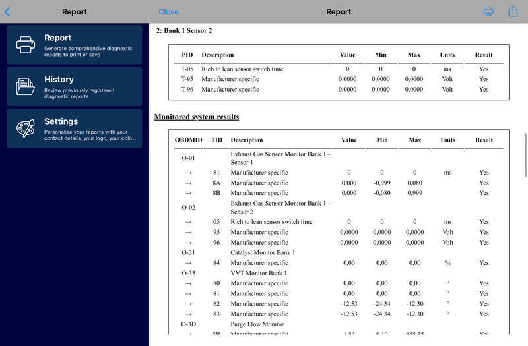
Task: Click the 'Purge Flow Monitor' description
Action: point(257,324)
